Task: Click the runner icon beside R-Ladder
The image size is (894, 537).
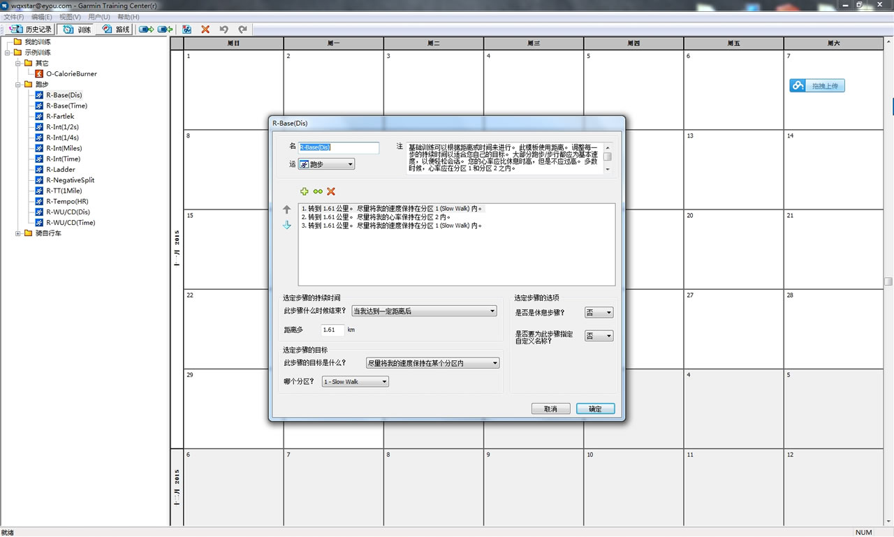Action: click(x=39, y=170)
